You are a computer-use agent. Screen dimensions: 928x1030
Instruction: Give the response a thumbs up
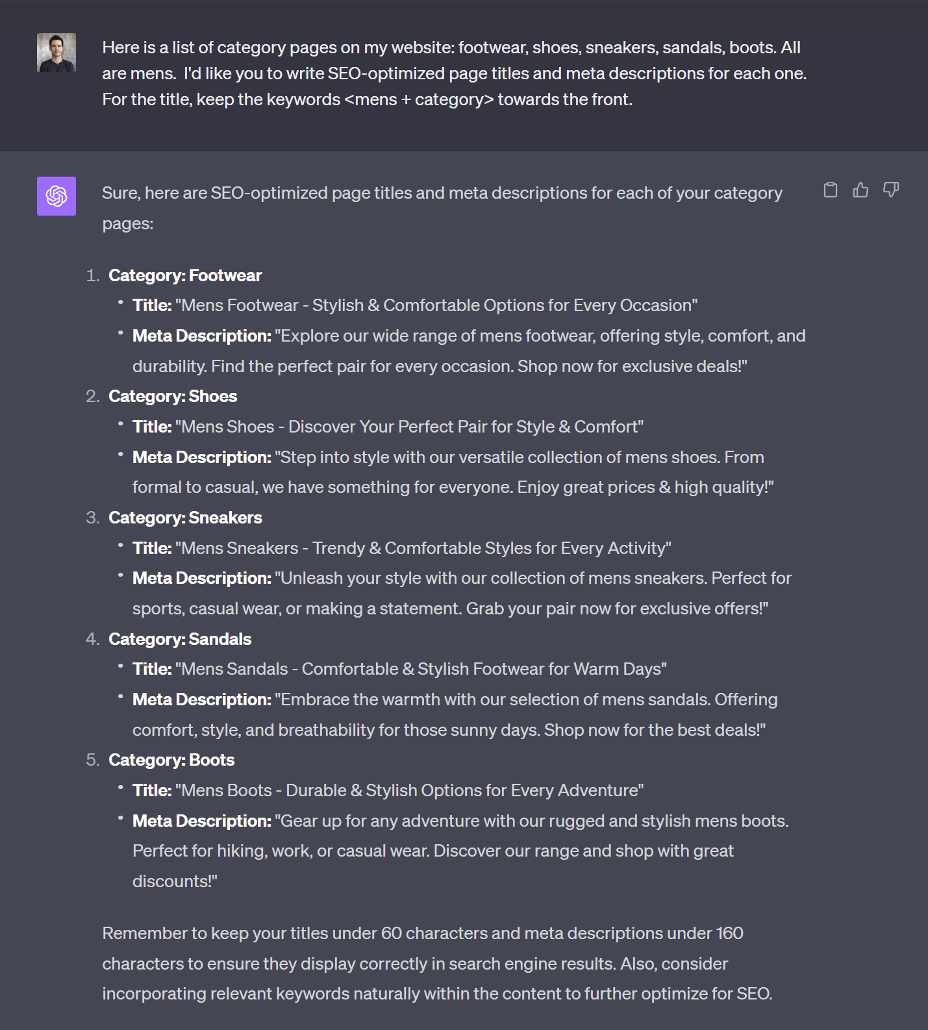click(x=860, y=190)
